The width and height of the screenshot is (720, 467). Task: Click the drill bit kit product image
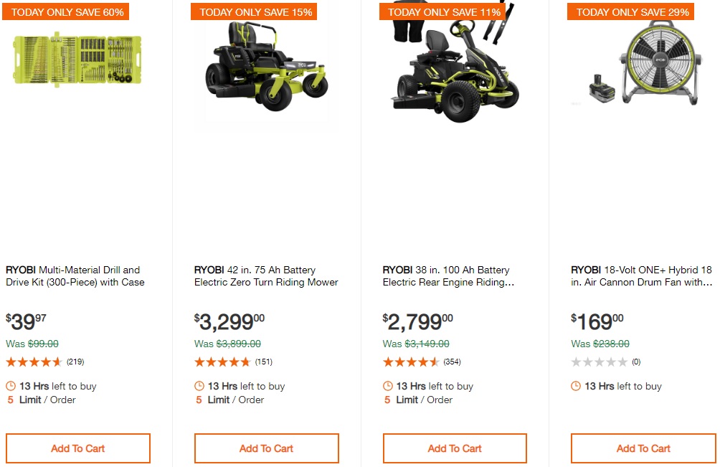coord(77,60)
